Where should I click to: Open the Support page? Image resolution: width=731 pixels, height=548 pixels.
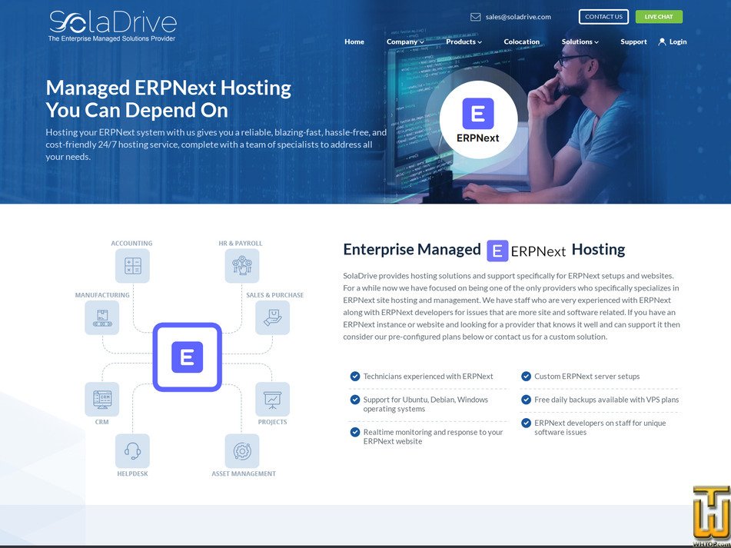(x=633, y=42)
